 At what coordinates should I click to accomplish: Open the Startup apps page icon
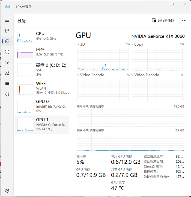tap(7, 62)
